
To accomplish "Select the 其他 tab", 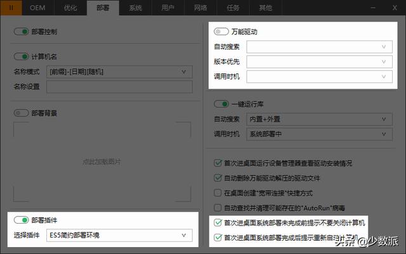I will [x=266, y=8].
